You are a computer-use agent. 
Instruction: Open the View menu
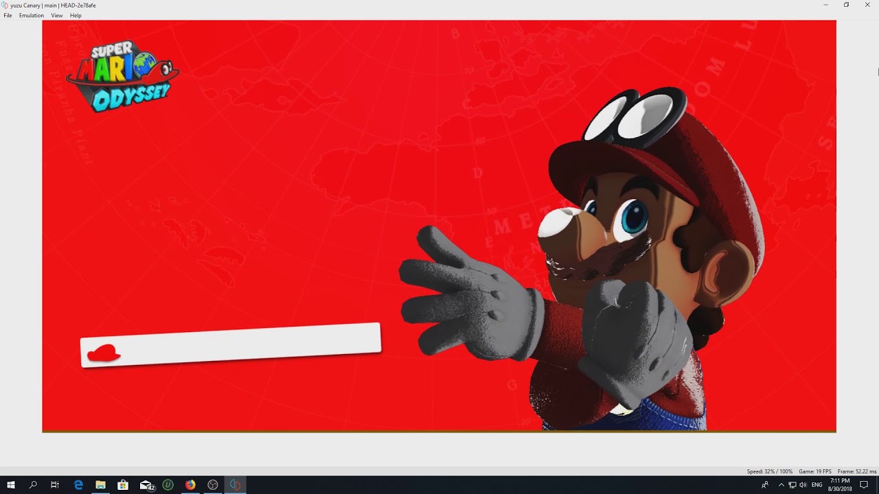coord(57,15)
